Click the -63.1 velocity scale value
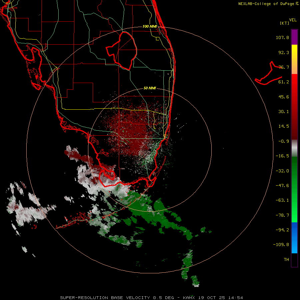Viewport: 300px width, 300px height. click(x=282, y=200)
